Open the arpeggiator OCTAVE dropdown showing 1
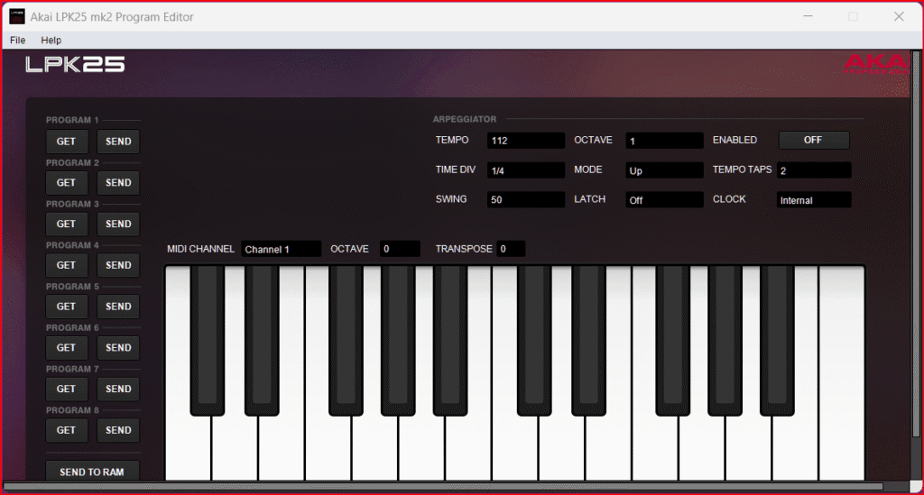Viewport: 924px width, 495px height. coord(664,141)
